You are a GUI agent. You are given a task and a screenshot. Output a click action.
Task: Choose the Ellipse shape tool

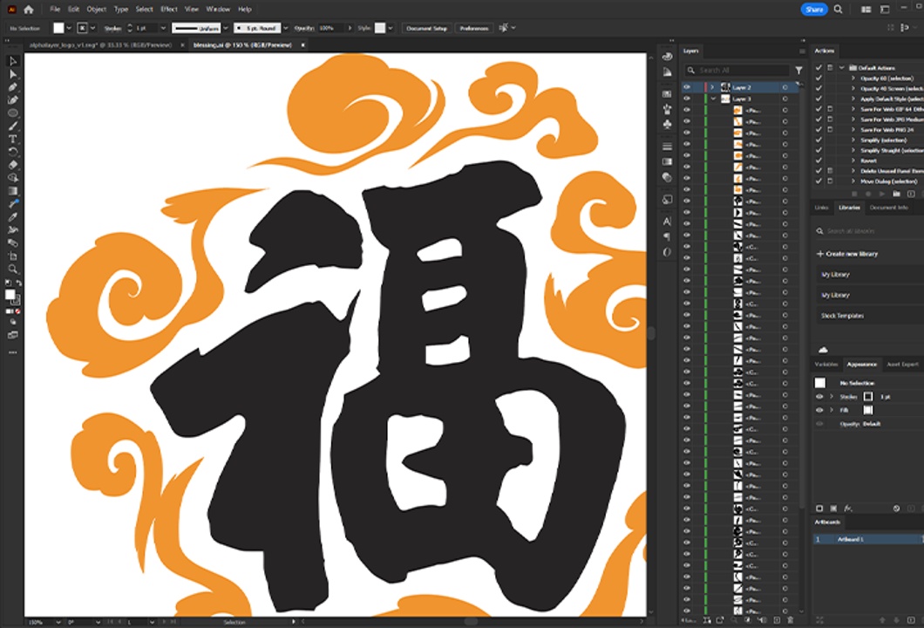pyautogui.click(x=13, y=113)
